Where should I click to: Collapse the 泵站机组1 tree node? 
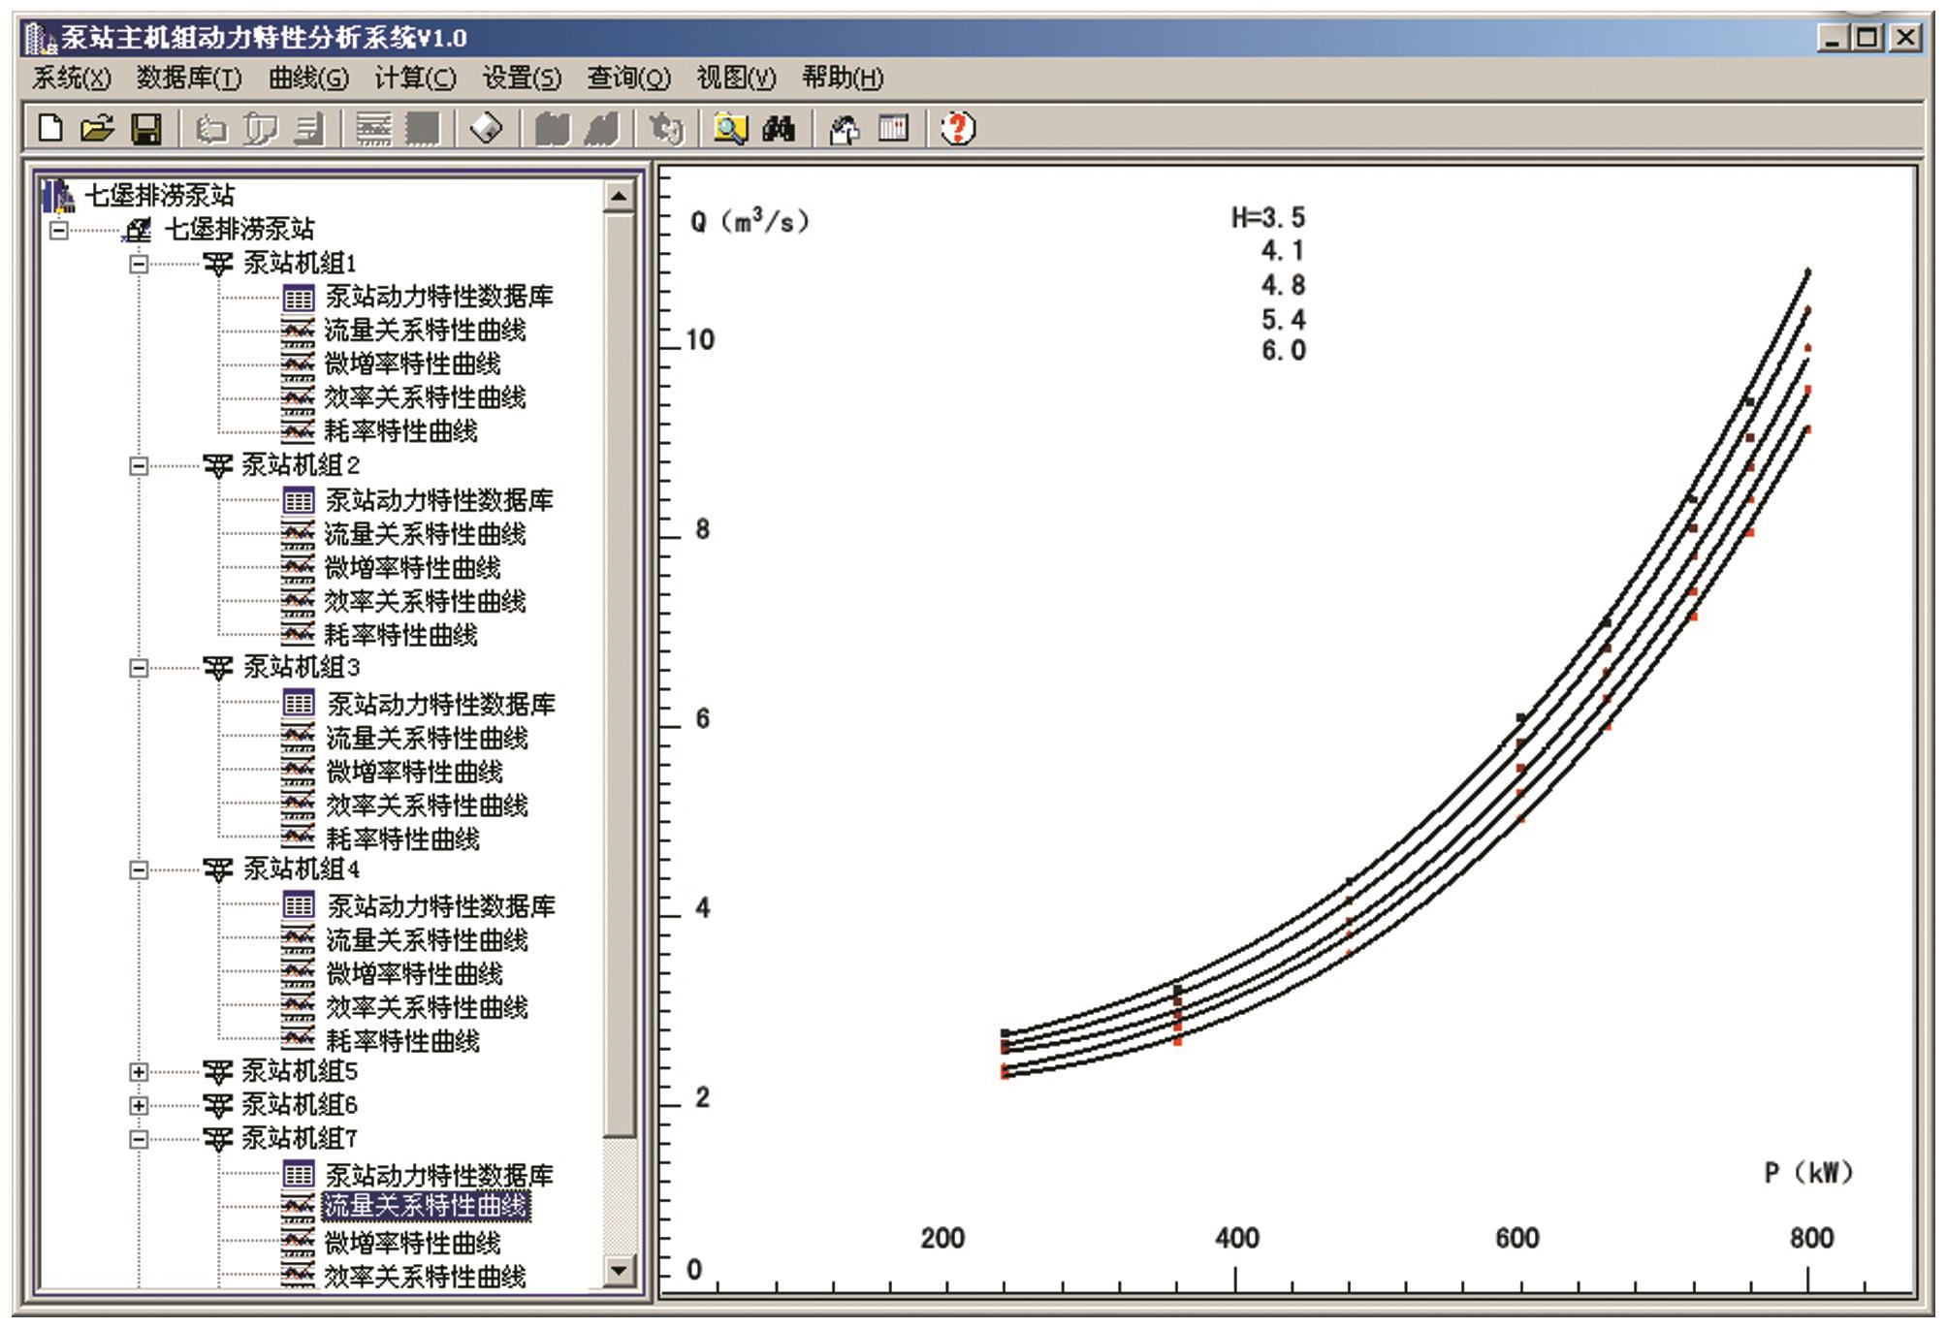[x=139, y=264]
